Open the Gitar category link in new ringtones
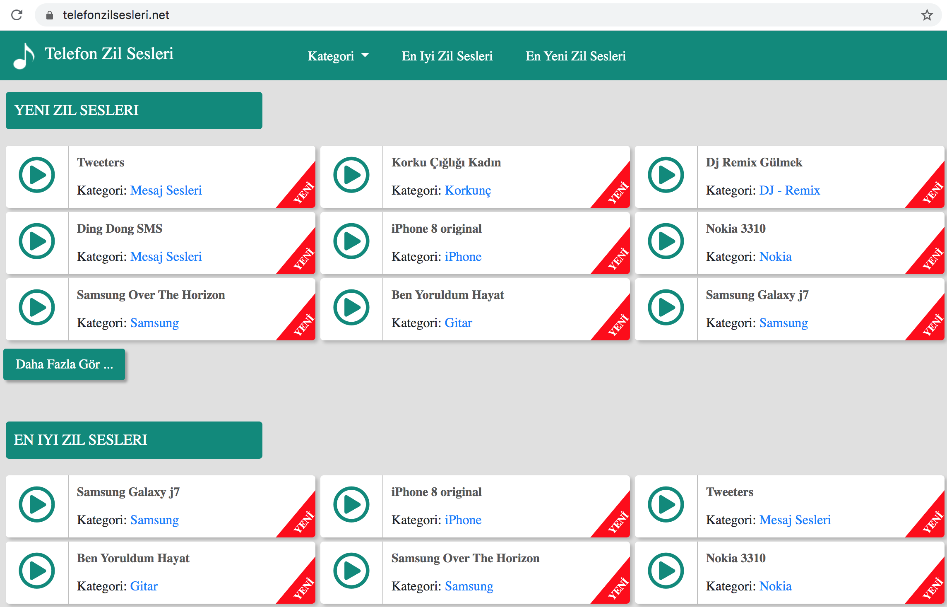Screen dimensions: 947x607 pos(458,323)
